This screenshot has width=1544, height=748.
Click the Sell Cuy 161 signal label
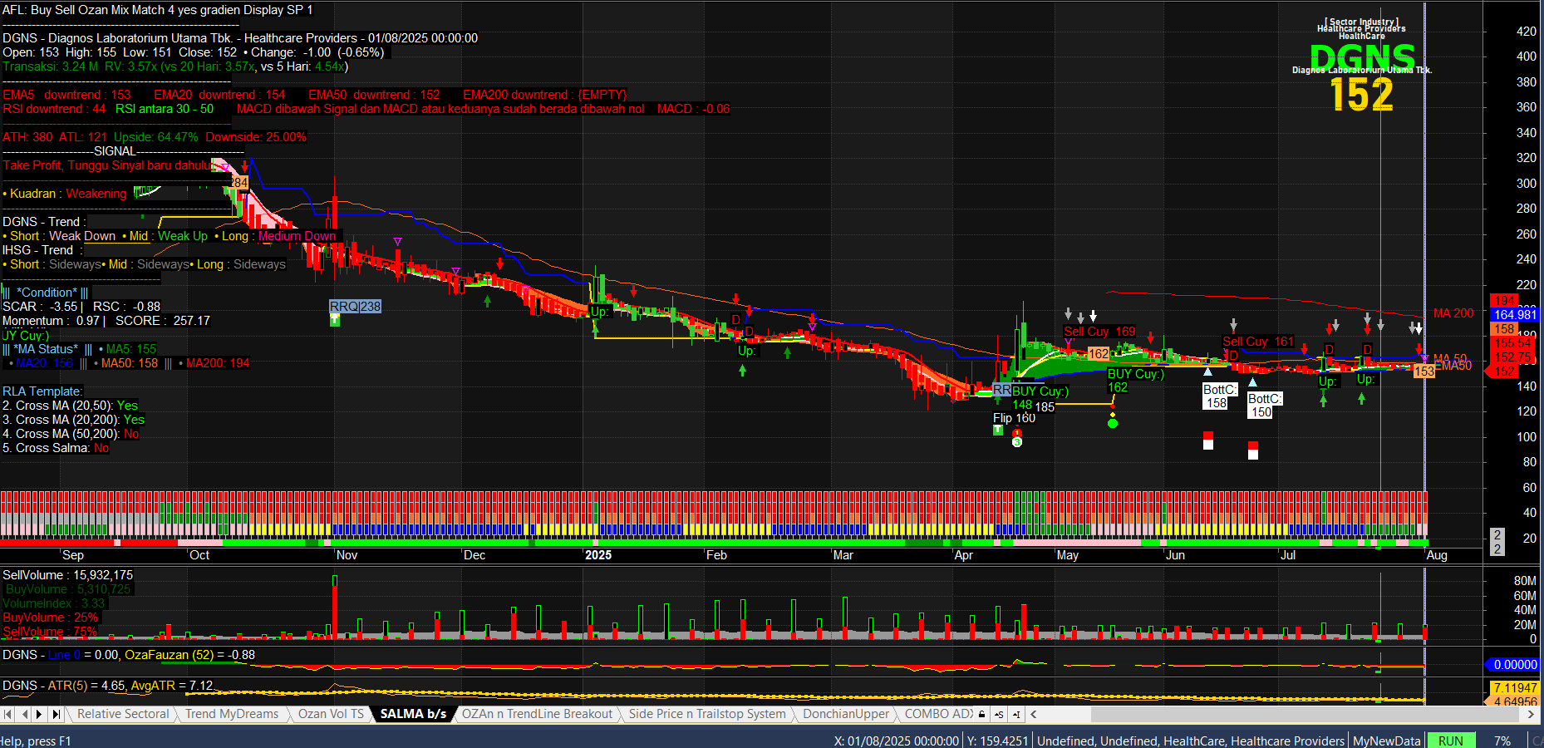[x=1258, y=342]
